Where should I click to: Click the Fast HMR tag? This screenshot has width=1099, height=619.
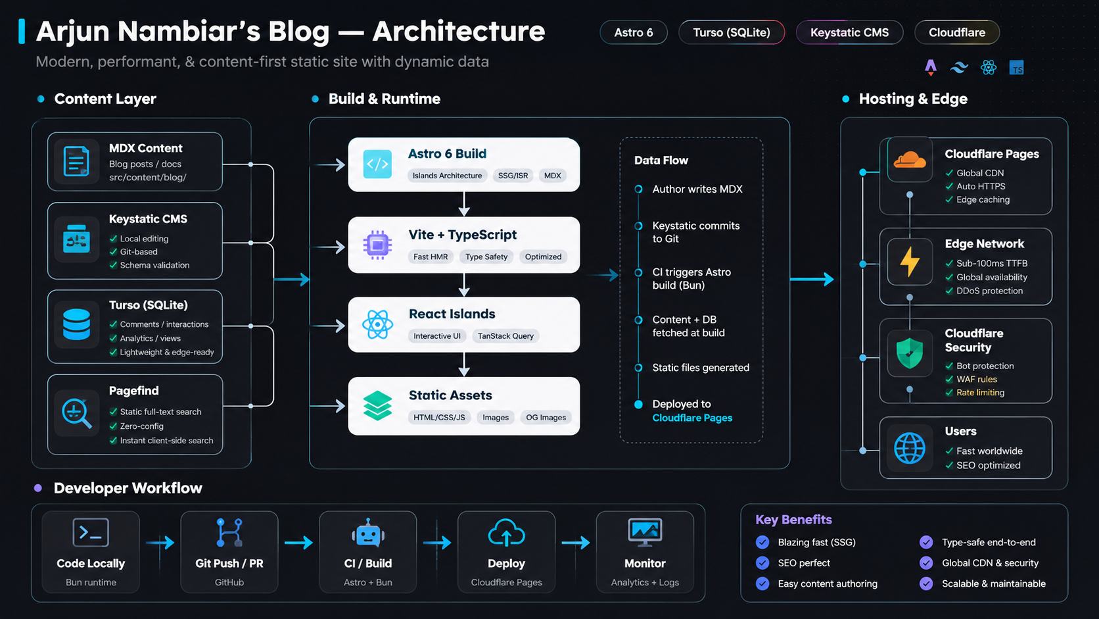point(431,257)
